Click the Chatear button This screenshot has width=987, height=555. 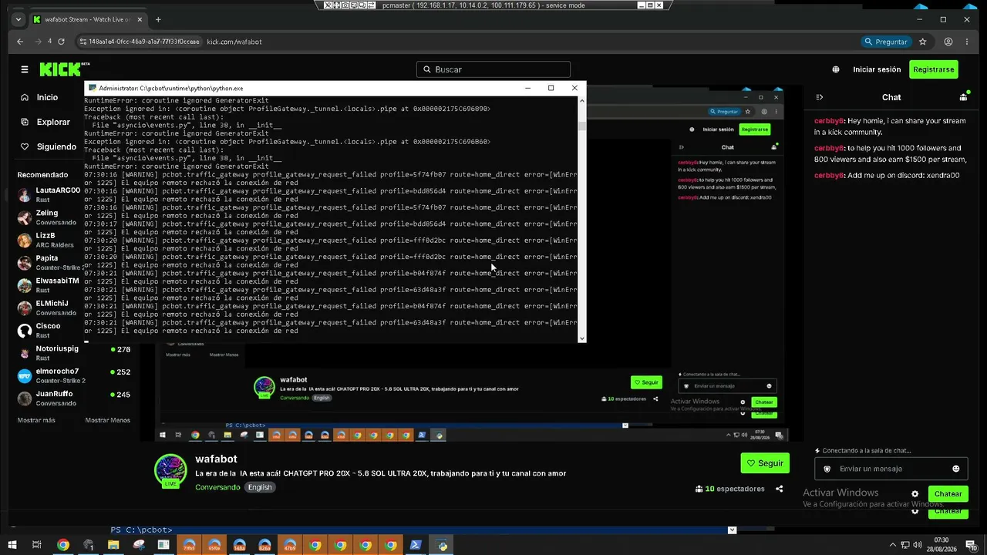948,494
